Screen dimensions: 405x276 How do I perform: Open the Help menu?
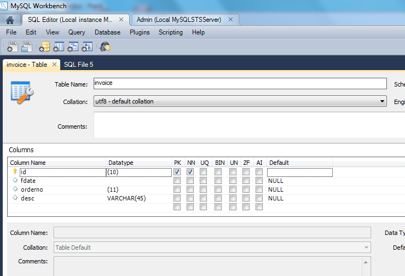click(198, 32)
